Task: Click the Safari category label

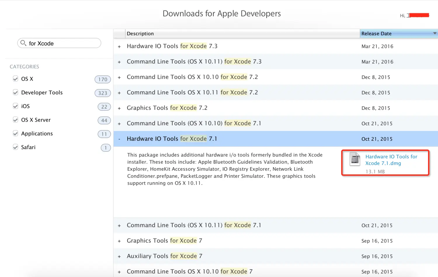Action: (x=28, y=147)
